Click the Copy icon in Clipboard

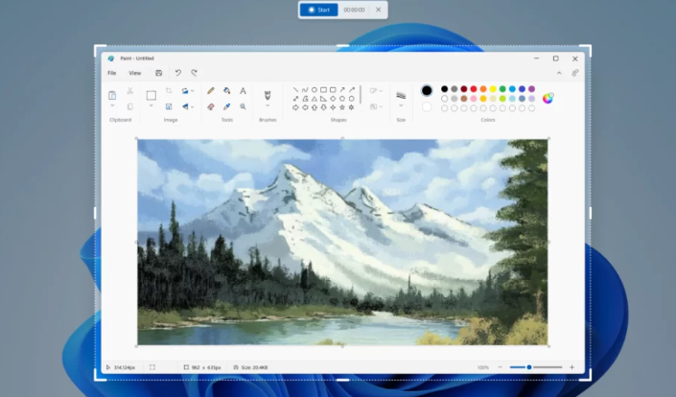click(129, 106)
